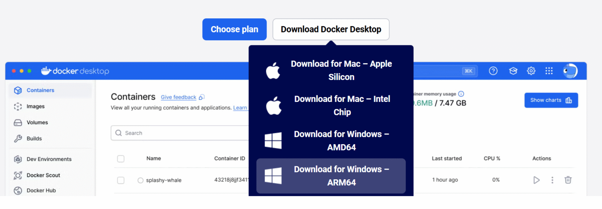Viewport: 602px width, 209px height.
Task: Click the container ID 43218j8jjf341
Action: (x=231, y=180)
